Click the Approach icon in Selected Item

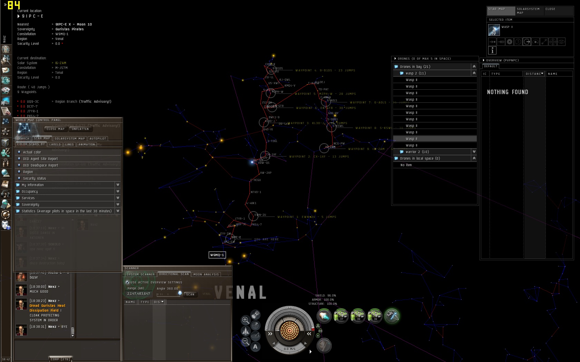pos(492,42)
